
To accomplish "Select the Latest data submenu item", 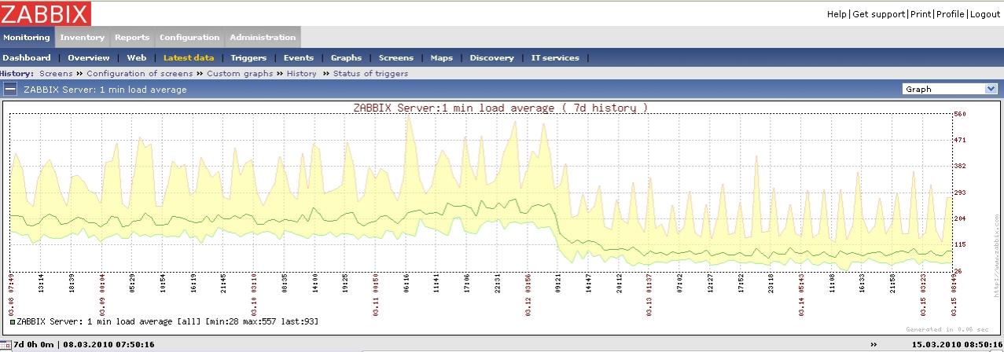I will point(189,58).
